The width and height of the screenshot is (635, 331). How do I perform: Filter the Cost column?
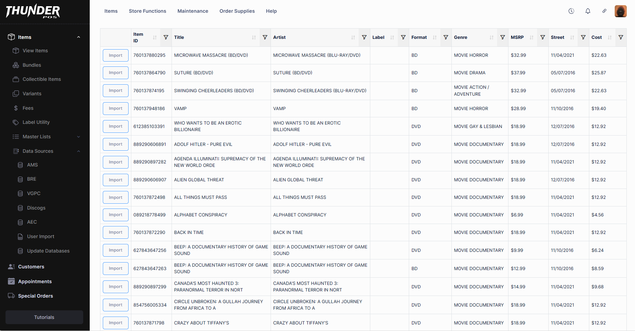[621, 38]
